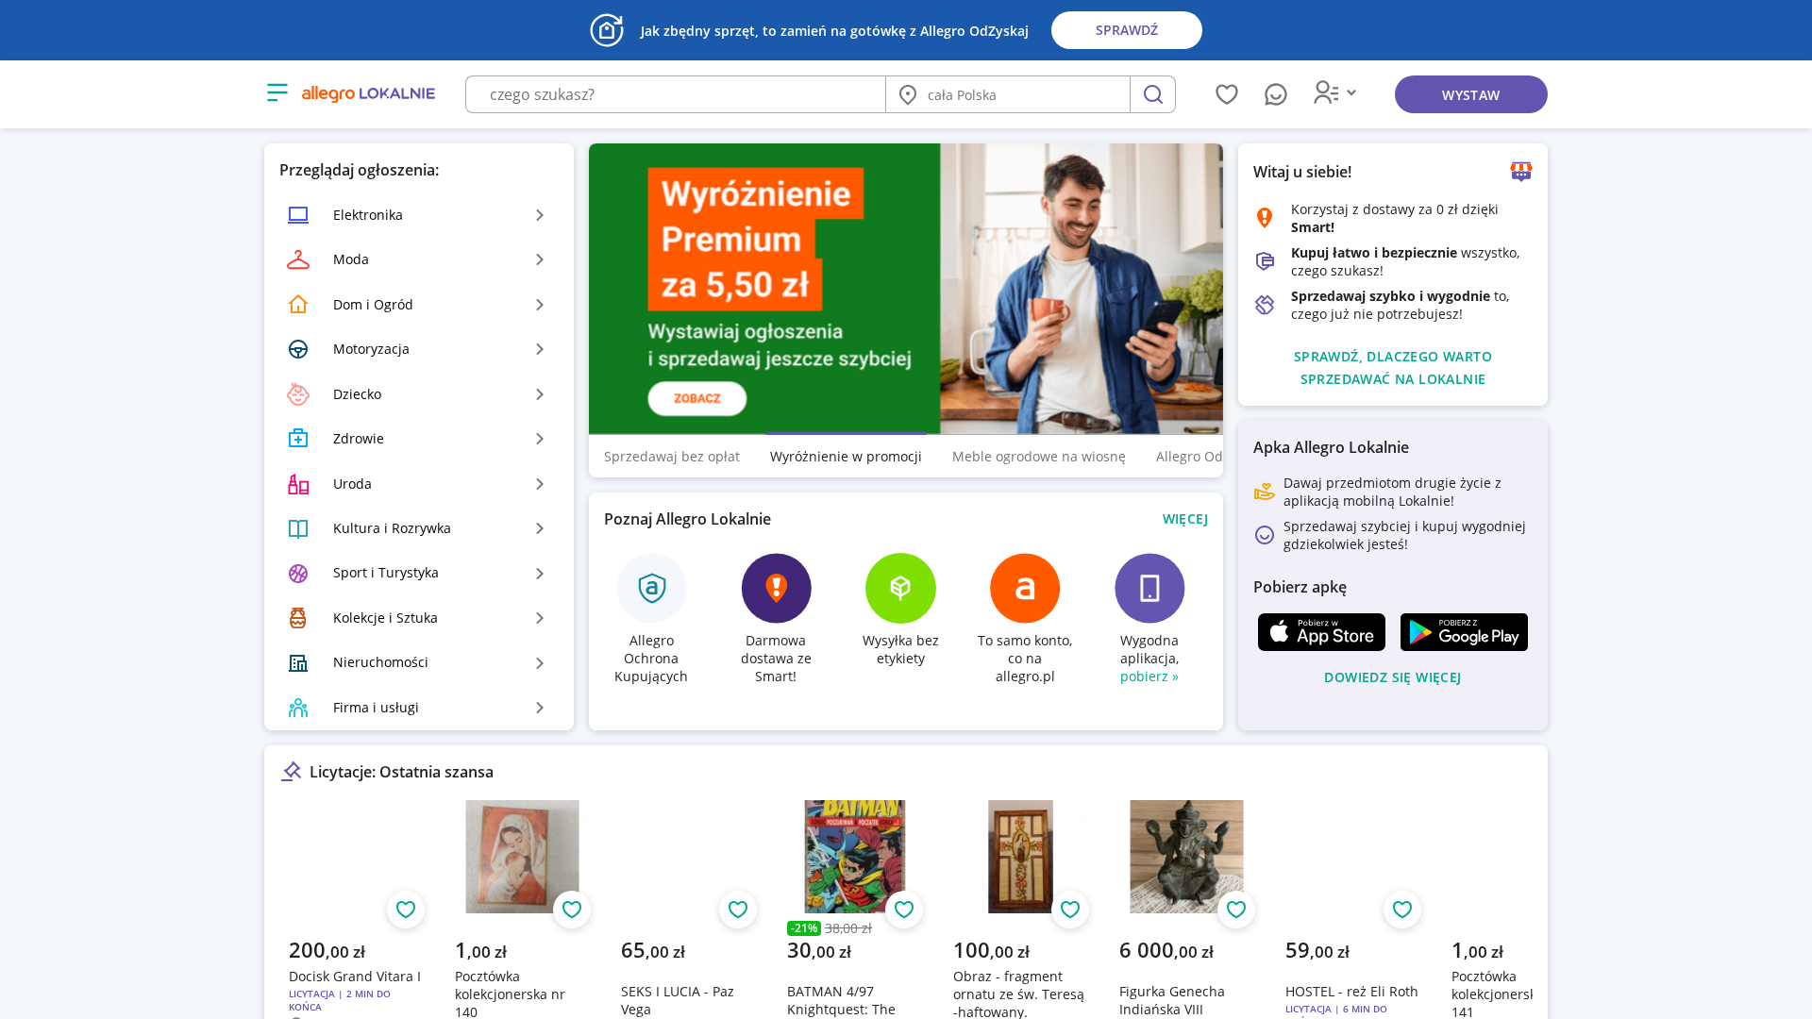1812x1019 pixels.
Task: Open the Nieruchomości category
Action: coord(418,662)
